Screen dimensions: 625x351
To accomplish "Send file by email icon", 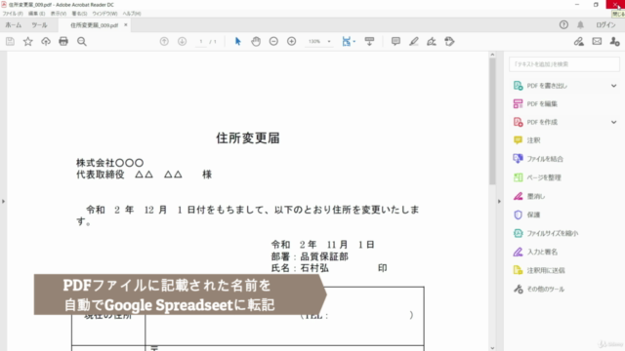I will [597, 41].
